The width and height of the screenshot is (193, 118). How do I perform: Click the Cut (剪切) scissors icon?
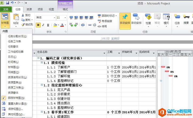point(23,15)
